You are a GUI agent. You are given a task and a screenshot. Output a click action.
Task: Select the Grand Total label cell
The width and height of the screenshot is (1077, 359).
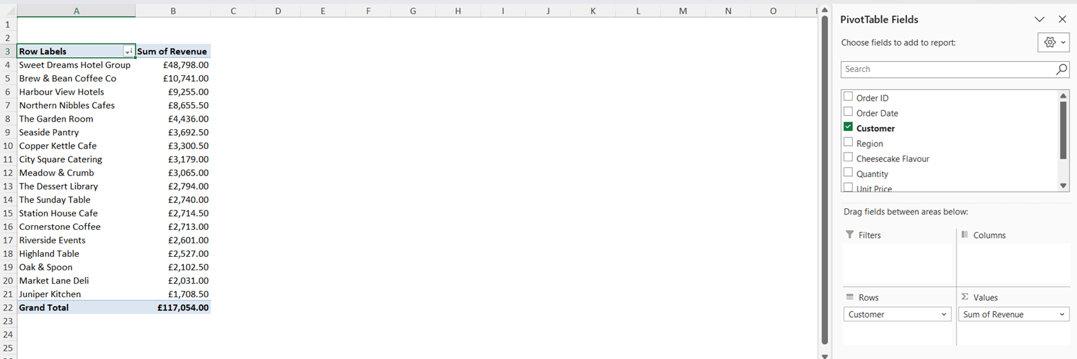[x=76, y=307]
